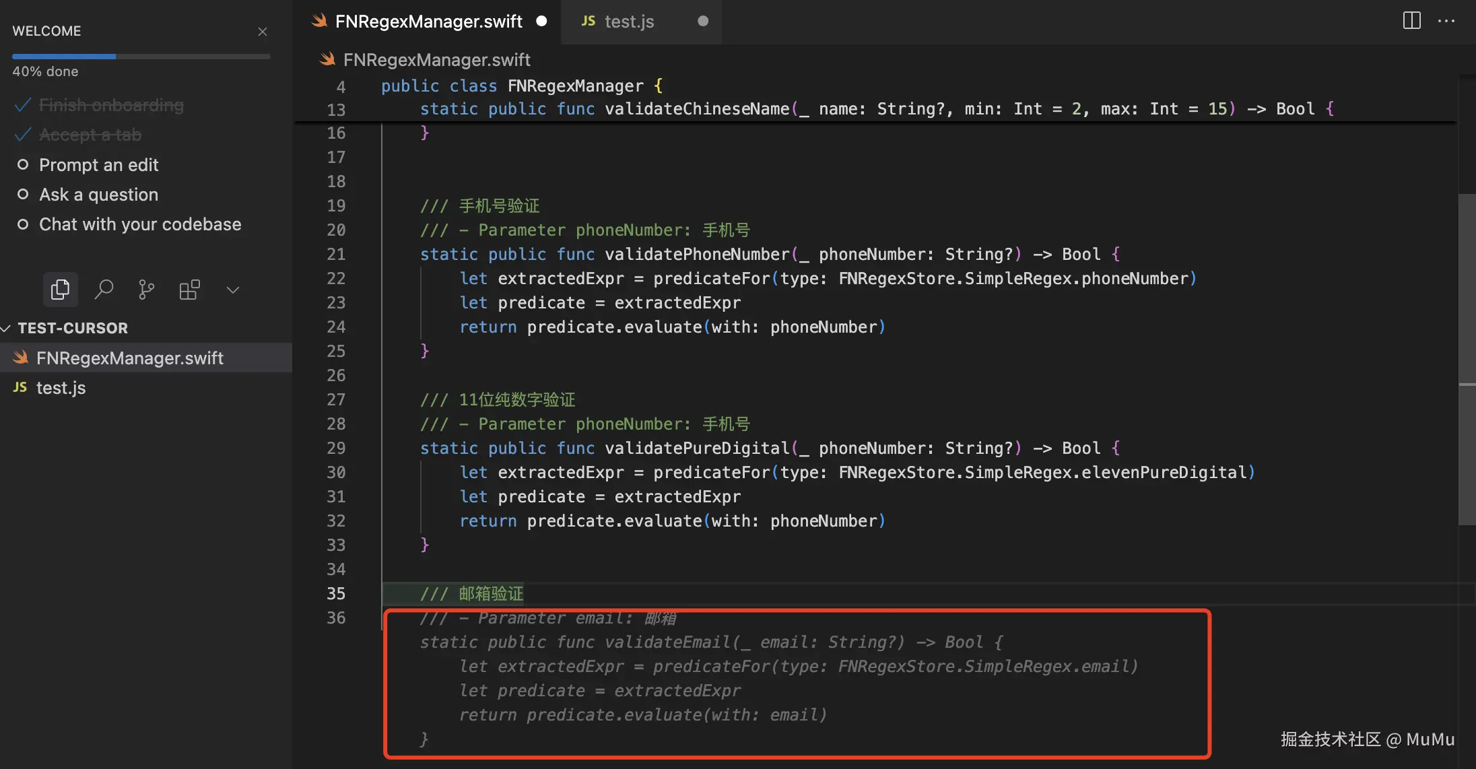This screenshot has height=769, width=1476.
Task: Open the Source Control branch icon
Action: click(146, 290)
